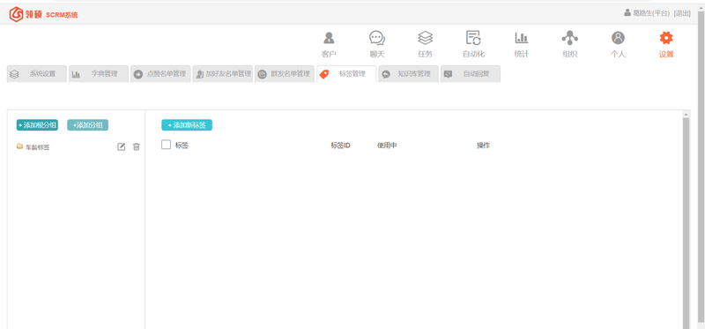The width and height of the screenshot is (705, 329).
Task: Switch to the 知识库管理 tab
Action: coord(408,74)
